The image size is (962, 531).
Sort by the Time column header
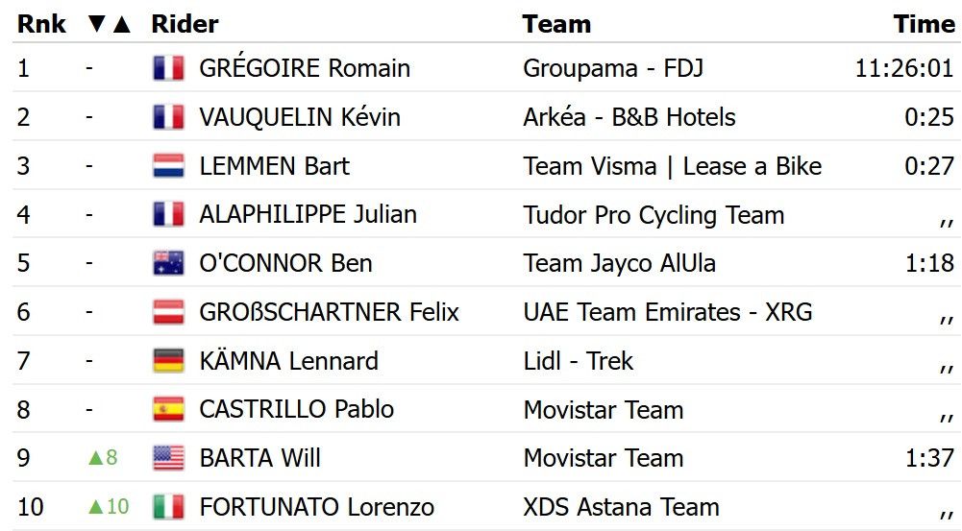tap(924, 24)
